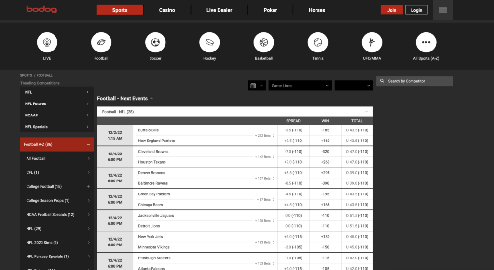Click the search magnifier icon

coord(382,81)
